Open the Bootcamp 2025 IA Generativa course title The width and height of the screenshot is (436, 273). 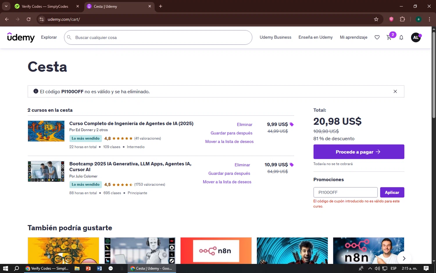(130, 166)
